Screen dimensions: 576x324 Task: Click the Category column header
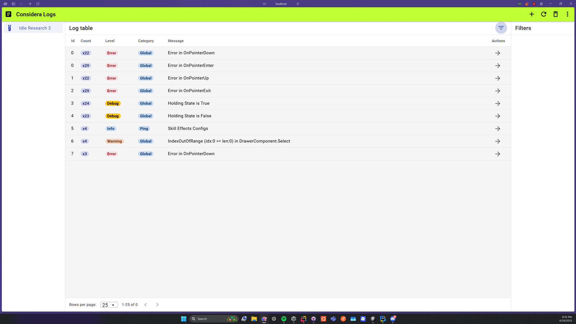pyautogui.click(x=146, y=41)
